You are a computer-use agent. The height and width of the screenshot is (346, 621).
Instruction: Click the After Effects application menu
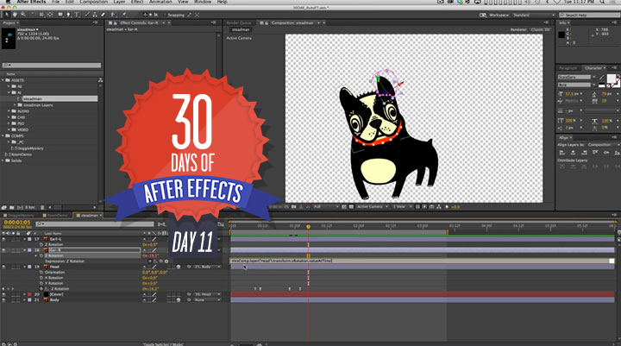31,2
